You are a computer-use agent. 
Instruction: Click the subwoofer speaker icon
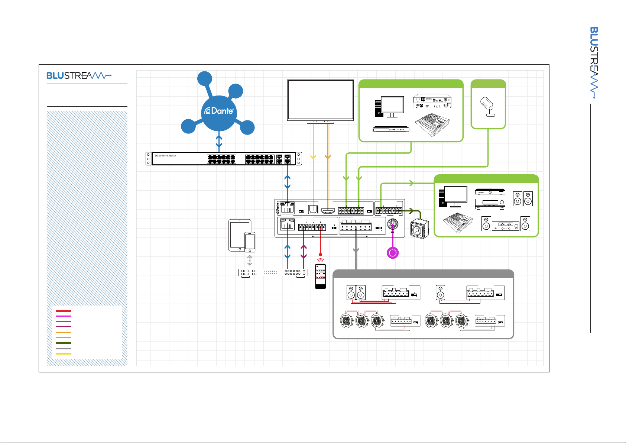[419, 229]
